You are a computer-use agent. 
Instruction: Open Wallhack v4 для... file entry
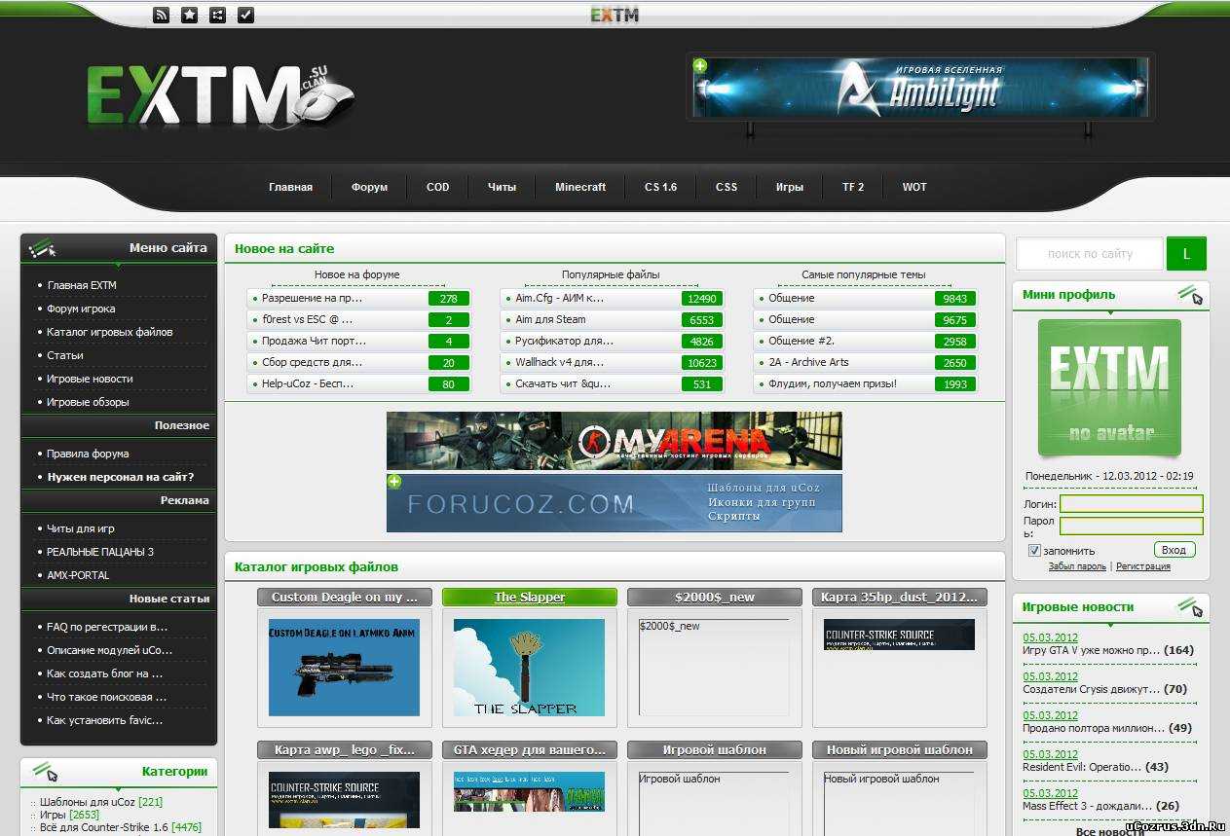[x=560, y=362]
